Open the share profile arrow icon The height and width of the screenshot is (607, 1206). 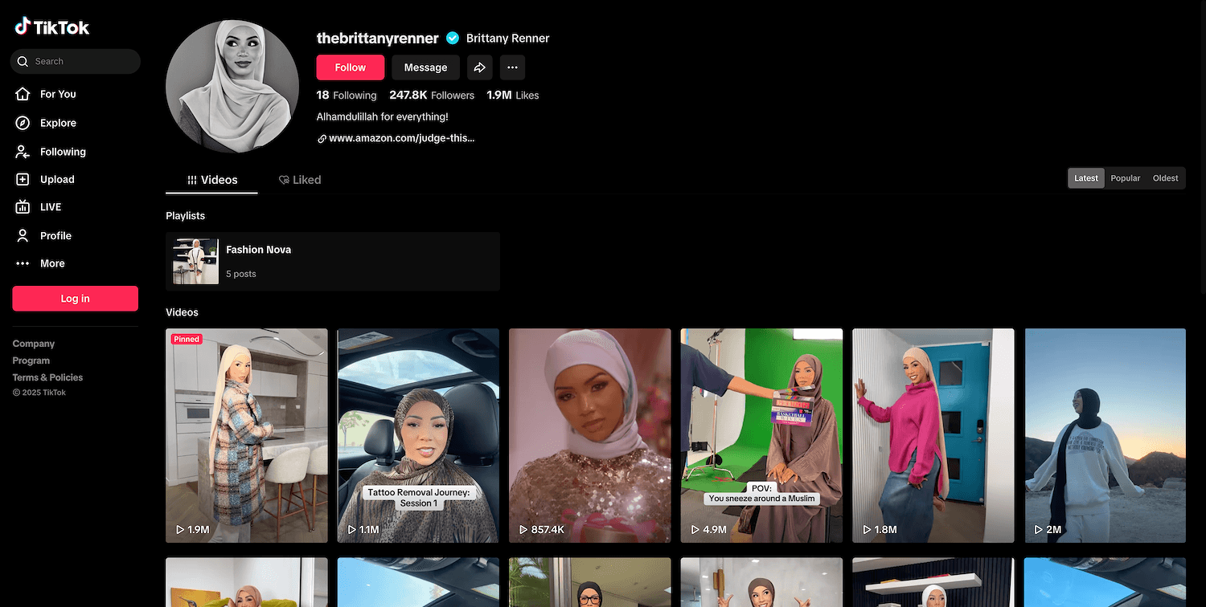click(x=479, y=67)
